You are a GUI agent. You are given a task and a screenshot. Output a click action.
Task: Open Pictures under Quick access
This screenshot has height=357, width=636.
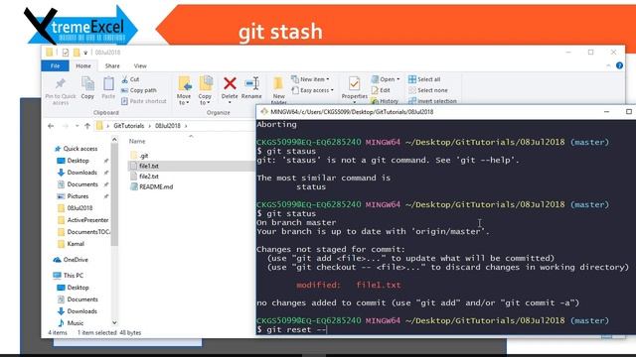coord(78,196)
